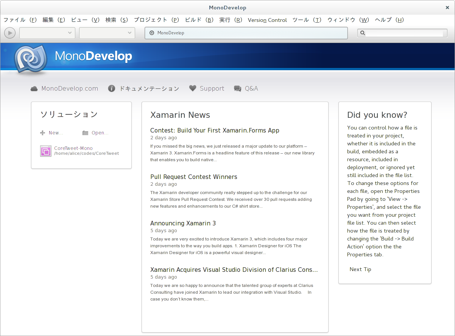Click the cloud icon beside MonoDevelop.com
This screenshot has height=336, width=455.
click(x=34, y=89)
